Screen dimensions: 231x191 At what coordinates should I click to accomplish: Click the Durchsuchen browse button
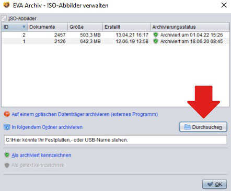203,127
